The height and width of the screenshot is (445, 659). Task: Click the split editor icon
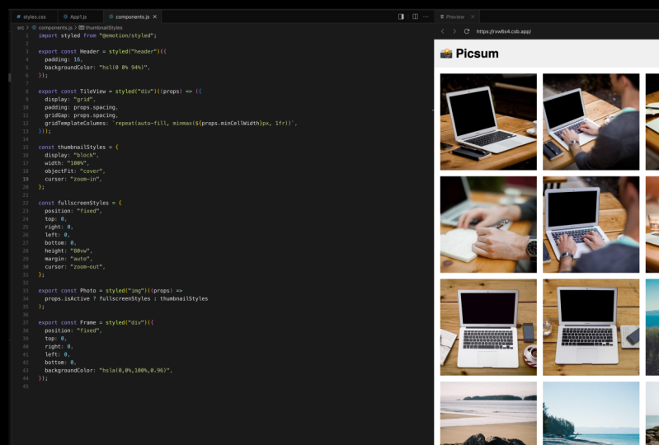[415, 16]
